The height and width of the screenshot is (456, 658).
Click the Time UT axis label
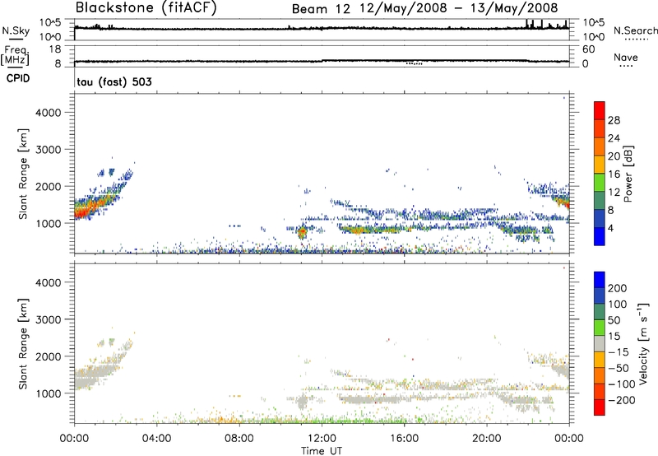(322, 450)
